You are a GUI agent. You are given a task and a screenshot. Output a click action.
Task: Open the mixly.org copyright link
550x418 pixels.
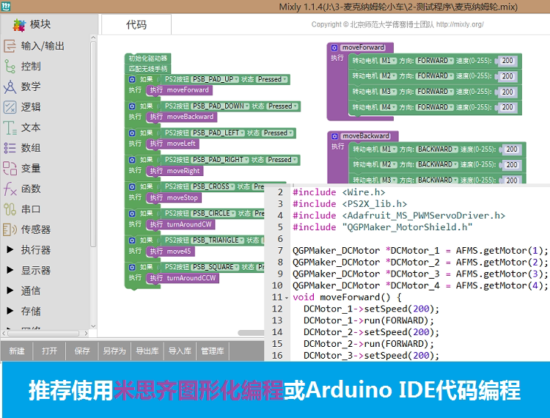coord(460,24)
